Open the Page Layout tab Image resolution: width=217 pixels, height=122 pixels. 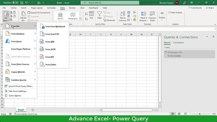tap(37, 8)
